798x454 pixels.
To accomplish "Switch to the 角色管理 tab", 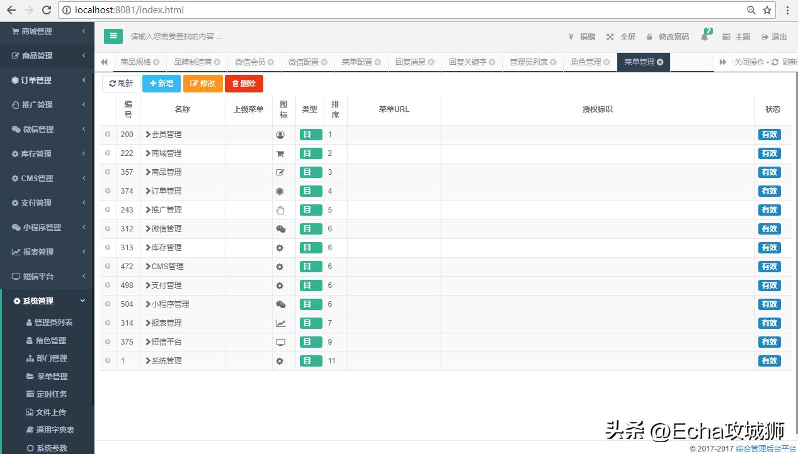I will pos(585,62).
